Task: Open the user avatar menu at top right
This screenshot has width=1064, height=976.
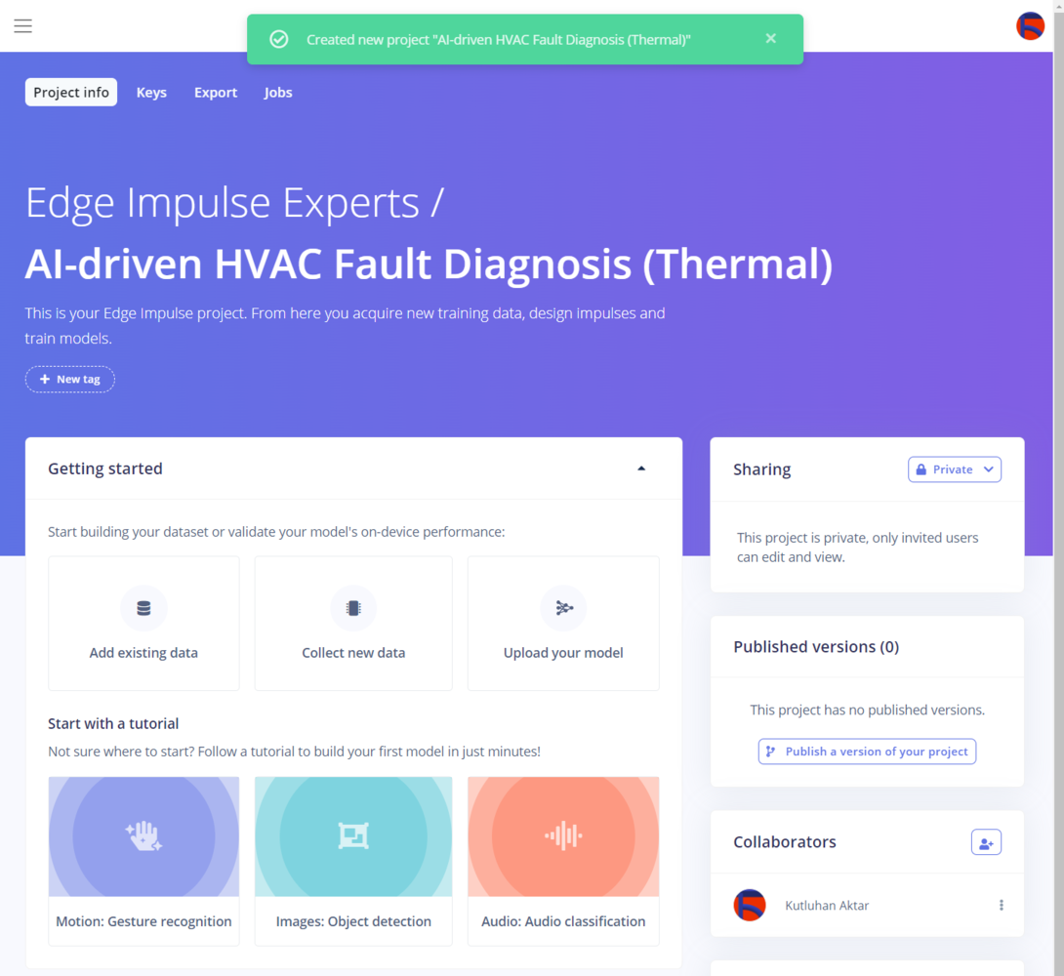Action: 1030,25
